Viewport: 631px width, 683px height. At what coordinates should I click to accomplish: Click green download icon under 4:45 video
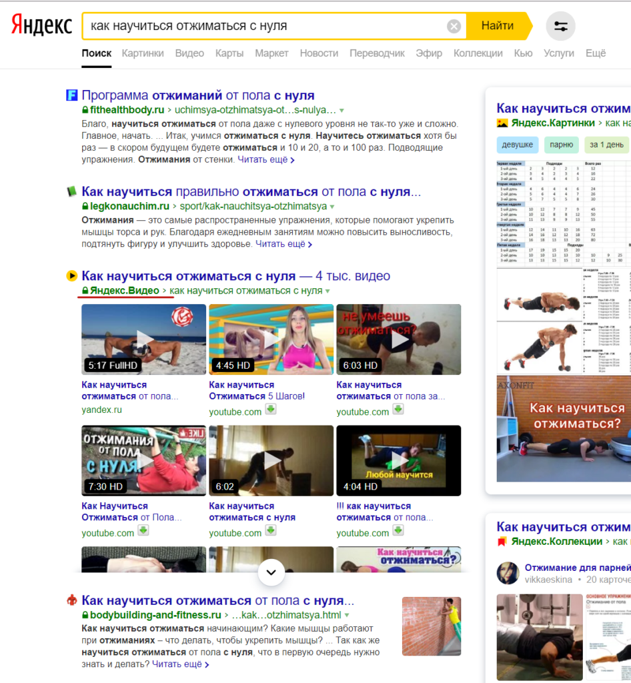pyautogui.click(x=271, y=409)
